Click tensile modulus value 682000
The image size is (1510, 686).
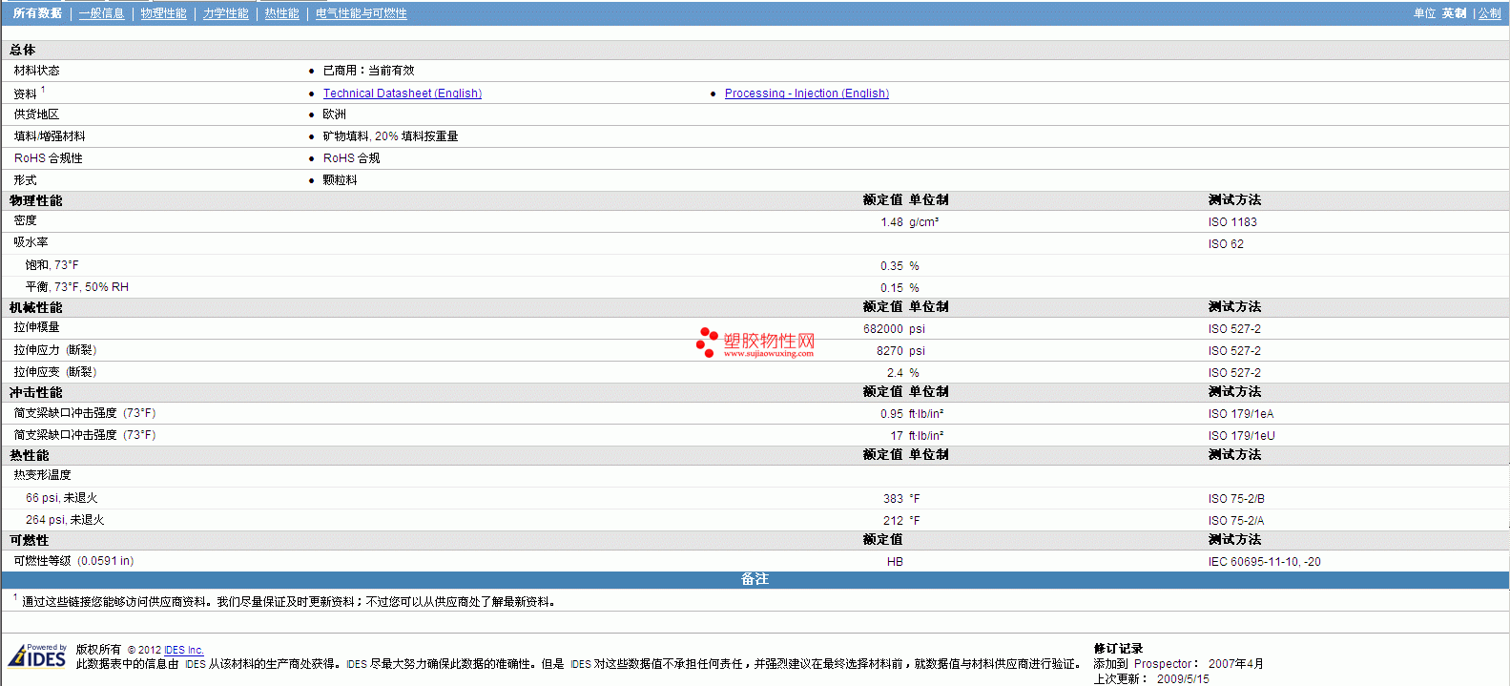(x=883, y=329)
